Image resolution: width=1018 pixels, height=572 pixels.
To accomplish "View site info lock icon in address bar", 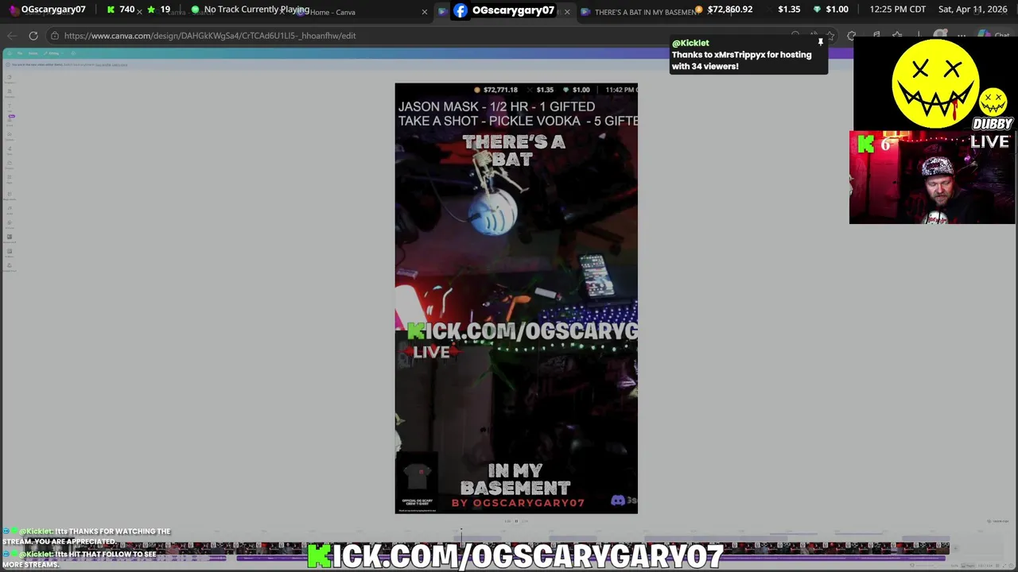I will [x=54, y=36].
